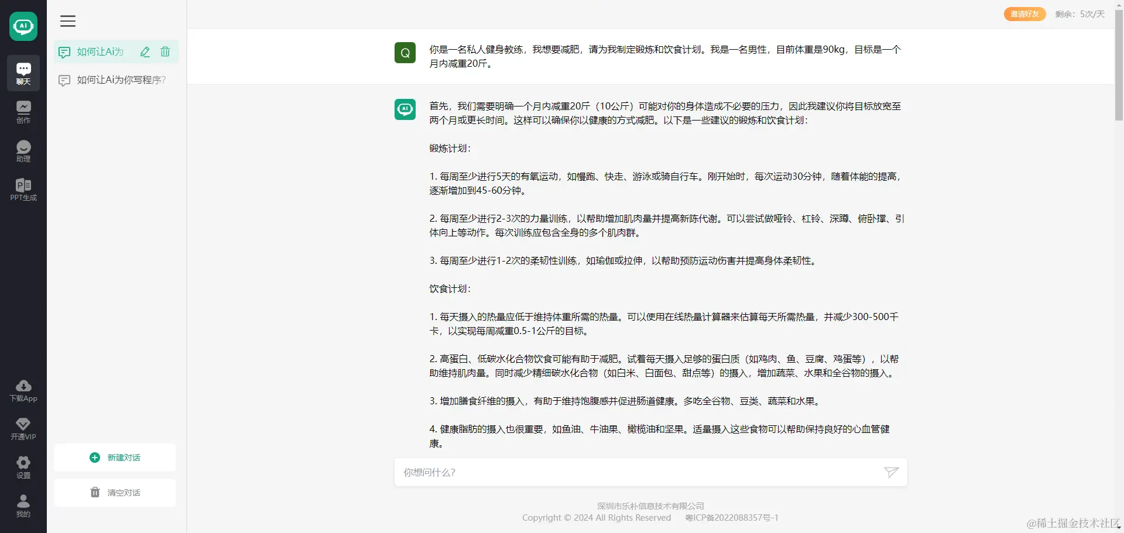Viewport: 1124px width, 533px height.
Task: Delete the selected conversation with trash icon
Action: pyautogui.click(x=165, y=51)
